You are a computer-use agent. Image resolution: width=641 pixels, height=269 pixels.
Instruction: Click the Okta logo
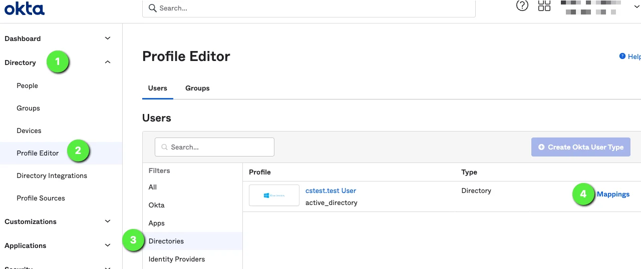(x=24, y=8)
